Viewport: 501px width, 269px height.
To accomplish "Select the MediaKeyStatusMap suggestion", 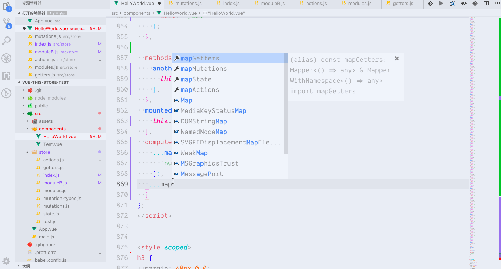I will [228, 111].
